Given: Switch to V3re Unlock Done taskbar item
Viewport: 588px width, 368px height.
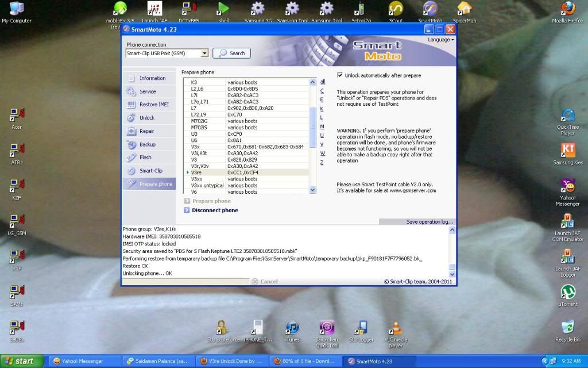Looking at the screenshot, I should point(231,361).
